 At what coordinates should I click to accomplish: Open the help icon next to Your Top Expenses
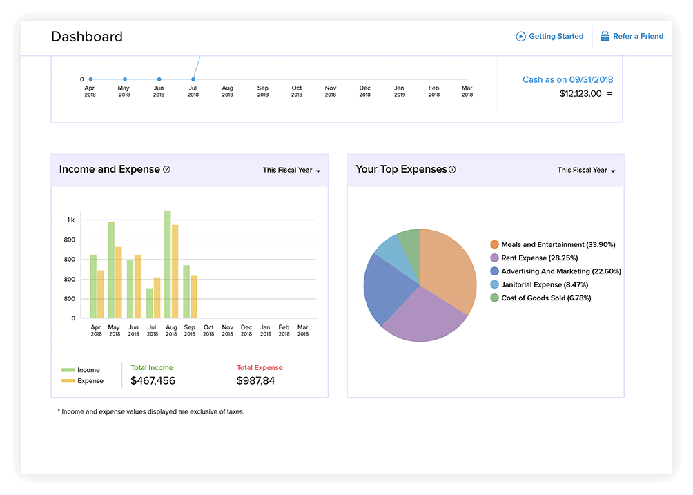click(452, 169)
